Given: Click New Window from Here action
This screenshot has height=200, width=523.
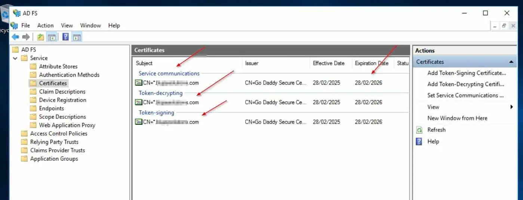Looking at the screenshot, I should (x=457, y=118).
